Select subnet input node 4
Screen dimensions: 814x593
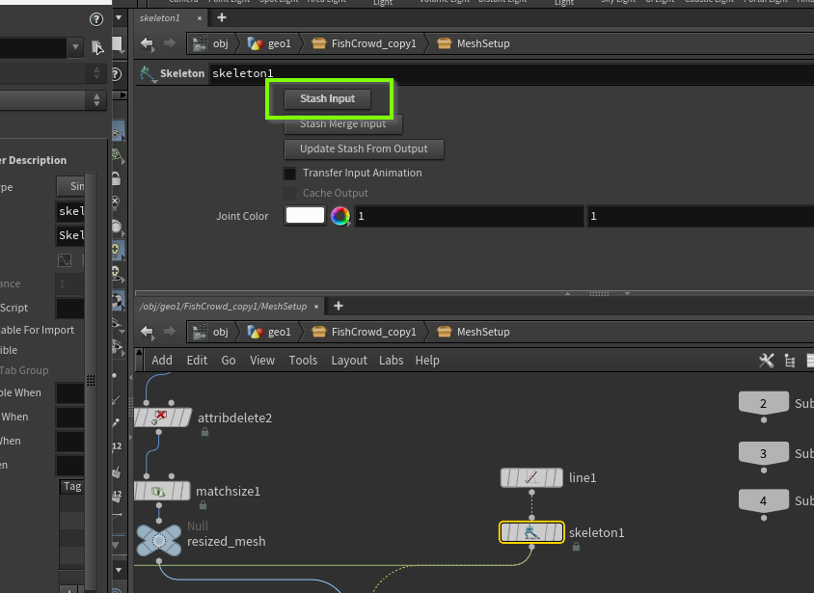click(x=764, y=500)
